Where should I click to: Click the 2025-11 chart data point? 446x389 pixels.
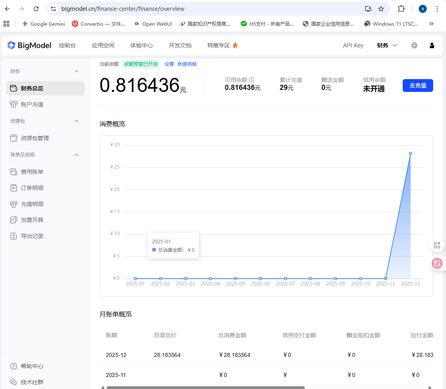(385, 279)
